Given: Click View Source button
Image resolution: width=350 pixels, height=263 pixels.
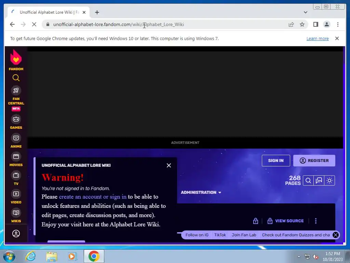Looking at the screenshot, I should point(285,221).
